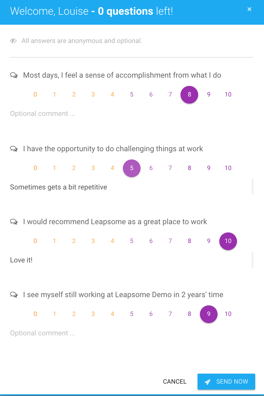This screenshot has width=264, height=396.
Task: Click the comment icon beside the accomplishment question
Action: click(14, 75)
